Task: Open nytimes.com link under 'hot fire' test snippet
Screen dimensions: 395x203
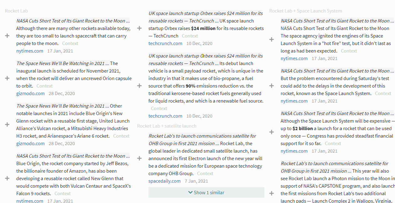Action: 294,58
